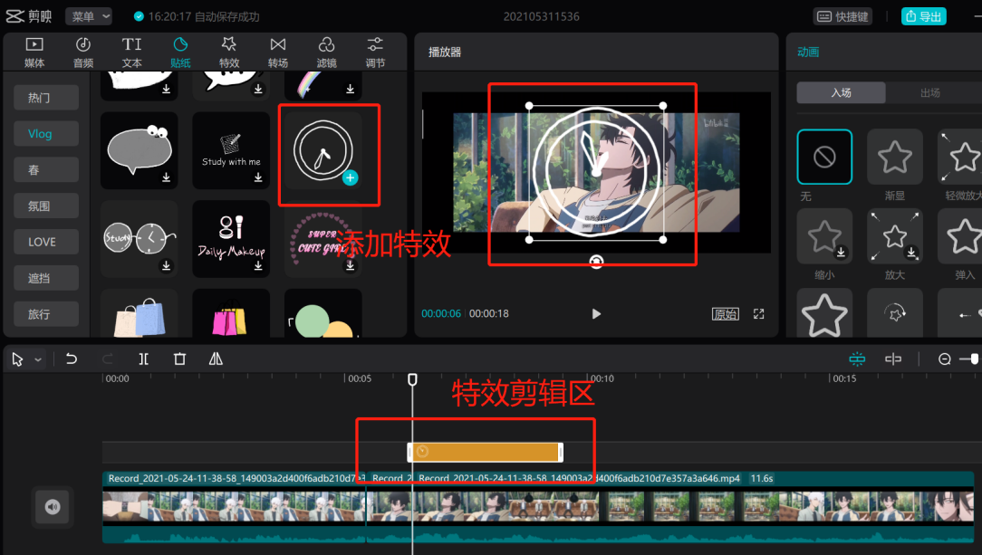Open the 调节 adjustment tab
The image size is (982, 555).
[x=375, y=53]
